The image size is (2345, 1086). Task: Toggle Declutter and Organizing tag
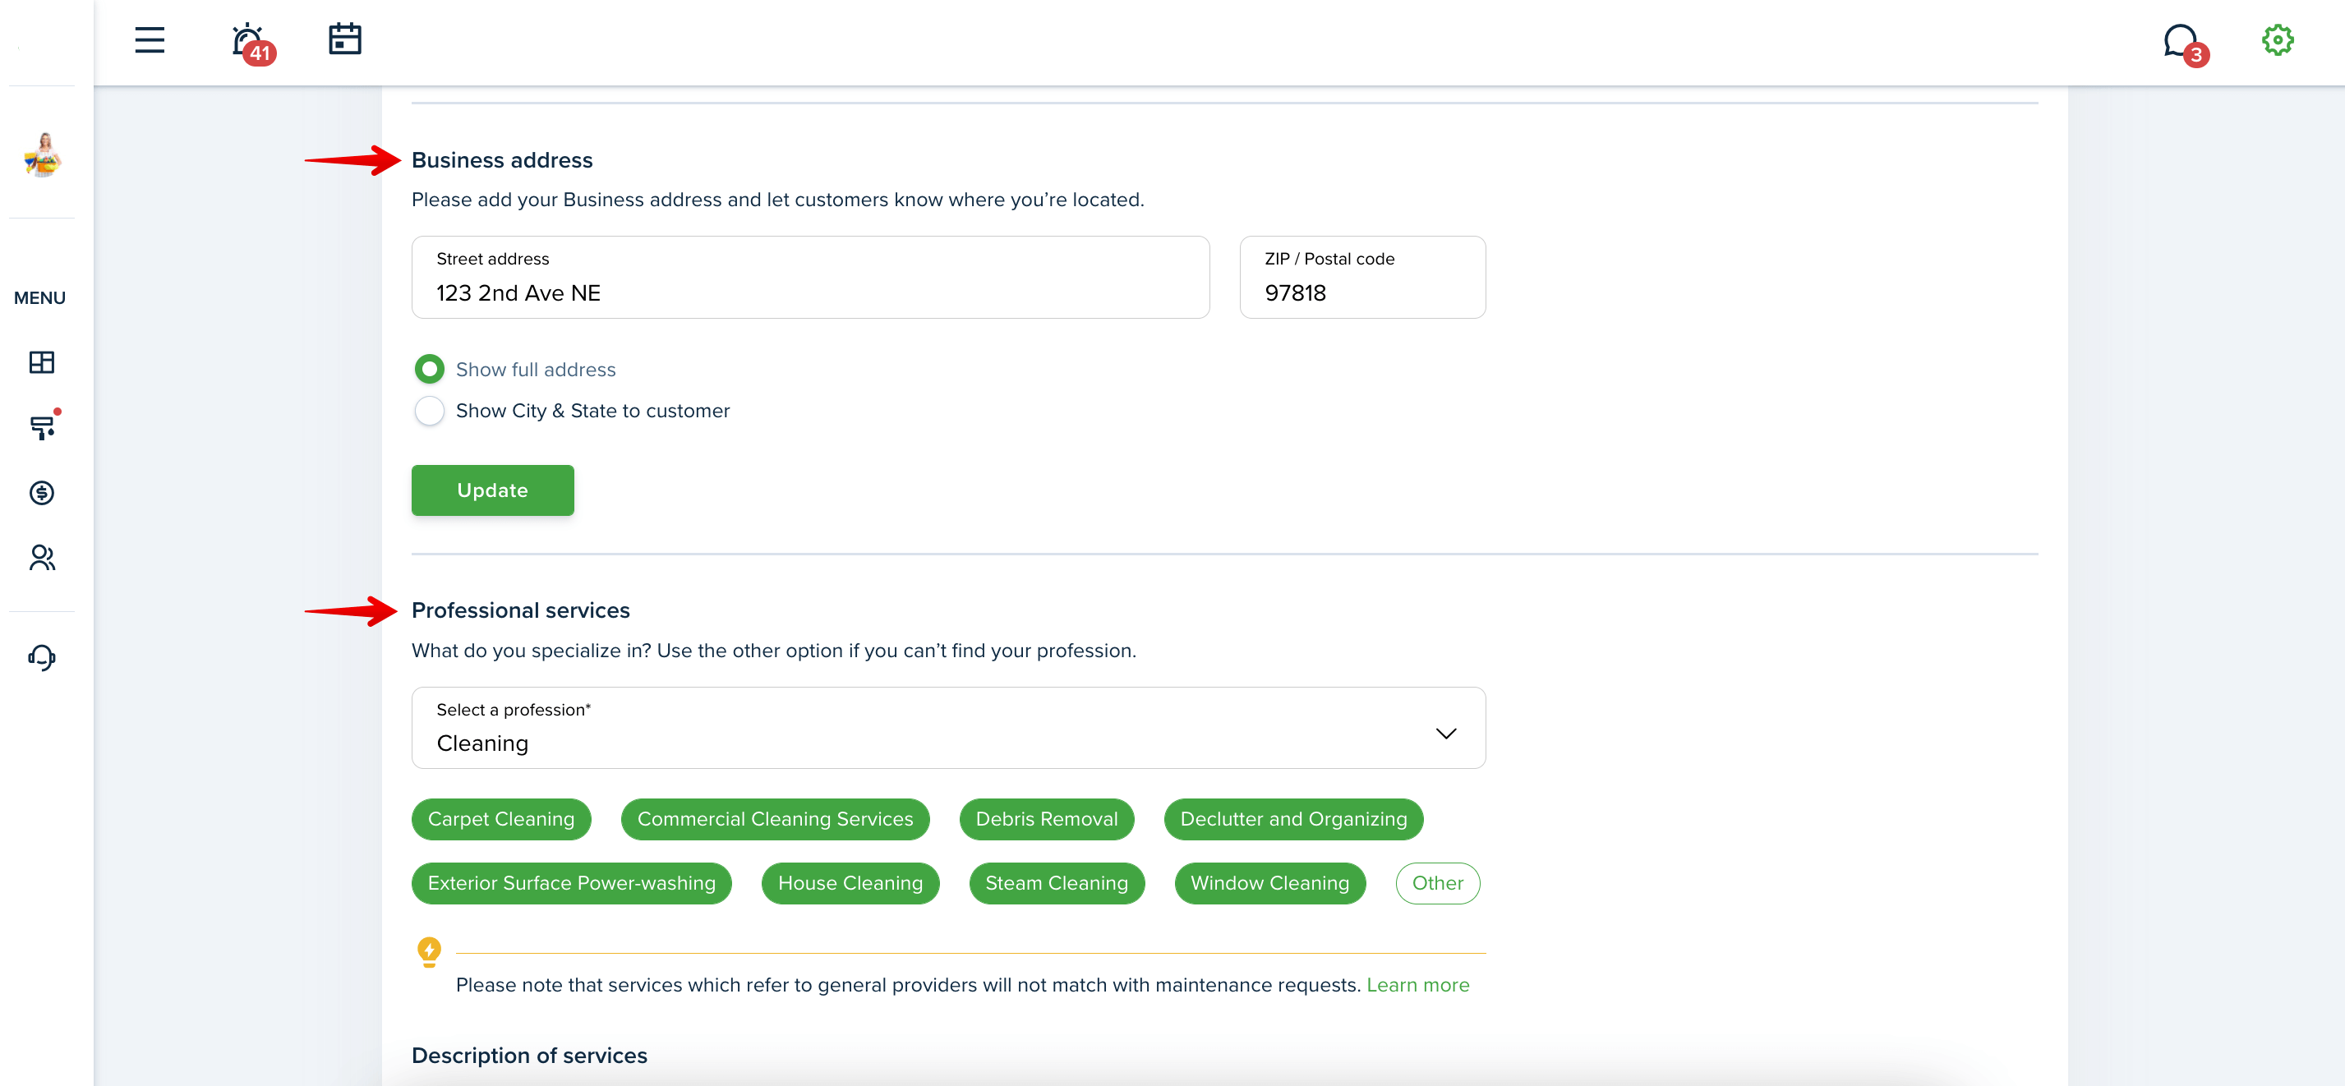(1292, 818)
